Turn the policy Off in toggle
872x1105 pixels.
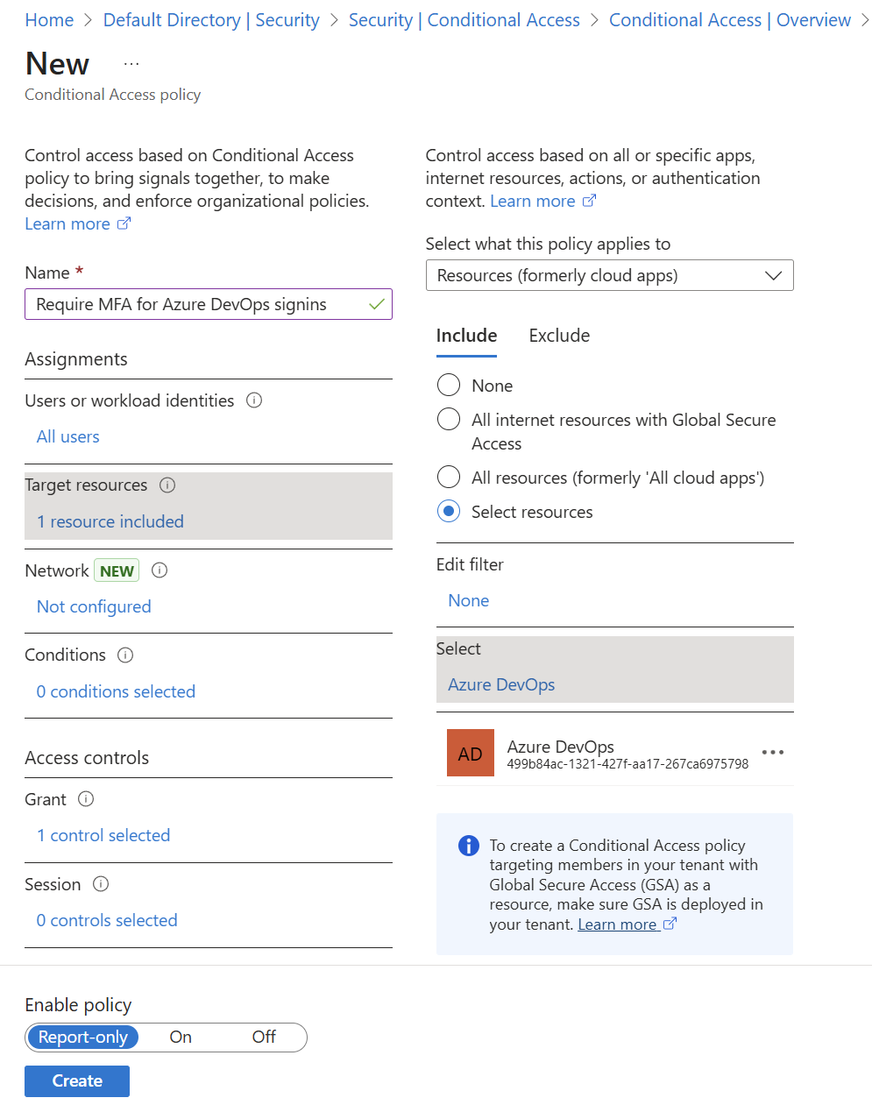pos(264,1038)
